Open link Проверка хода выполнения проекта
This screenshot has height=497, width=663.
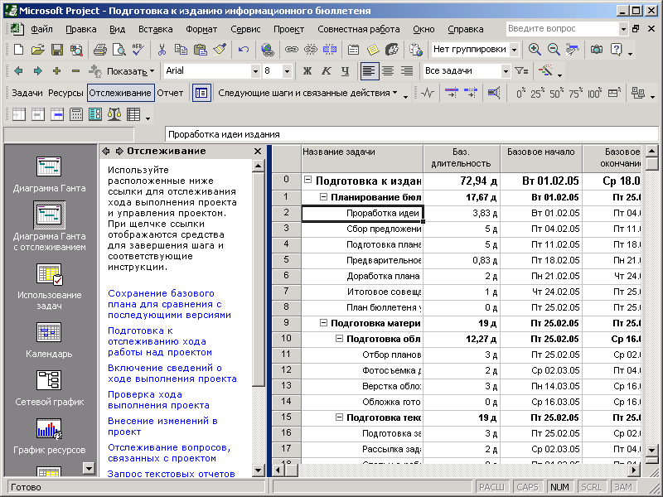tap(158, 399)
